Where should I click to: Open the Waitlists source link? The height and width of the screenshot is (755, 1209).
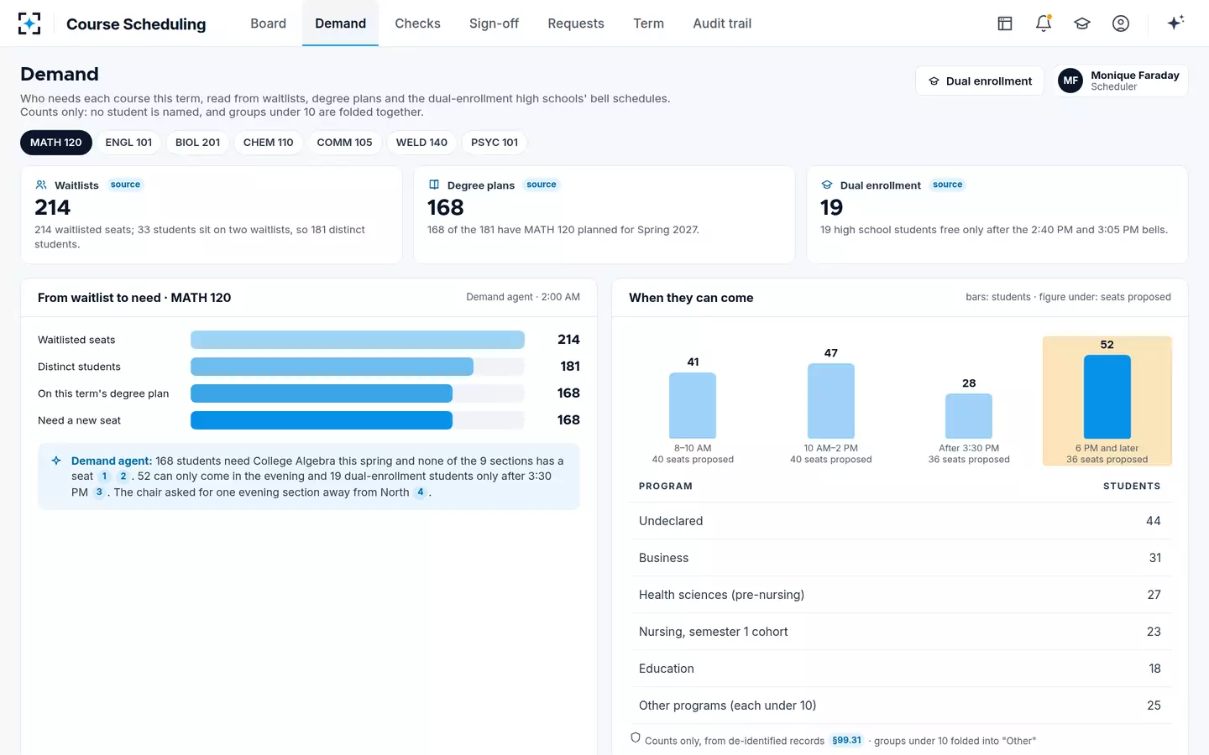click(x=126, y=185)
